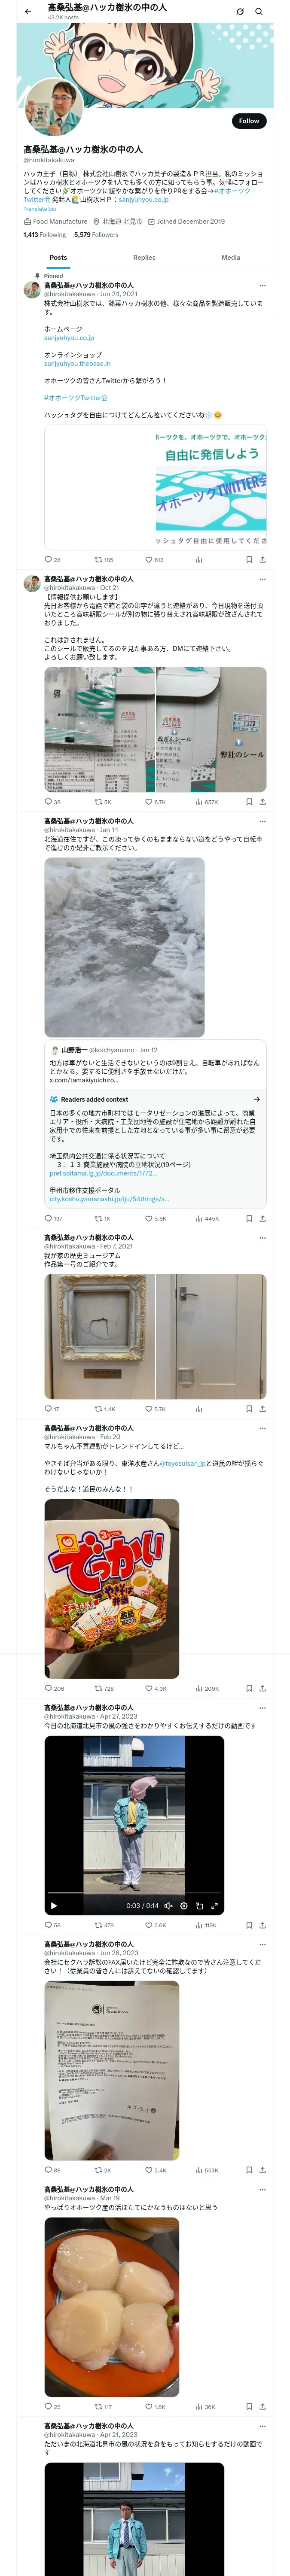Share the Feb 20 yakisoba post
This screenshot has width=290, height=2576.
pyautogui.click(x=263, y=1689)
